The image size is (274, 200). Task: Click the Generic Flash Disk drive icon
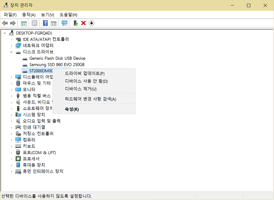[25, 59]
